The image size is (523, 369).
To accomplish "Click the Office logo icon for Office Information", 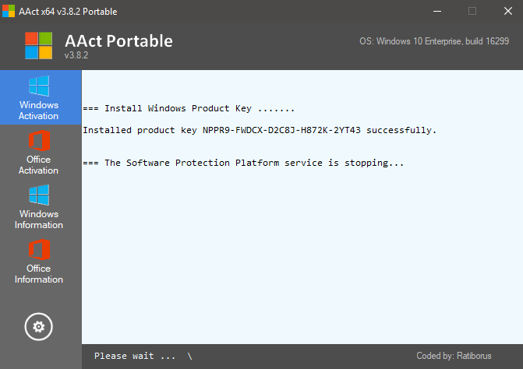I will tap(39, 250).
